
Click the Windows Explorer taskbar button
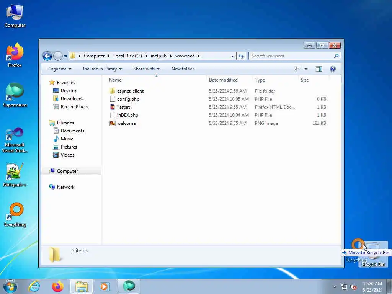82,286
